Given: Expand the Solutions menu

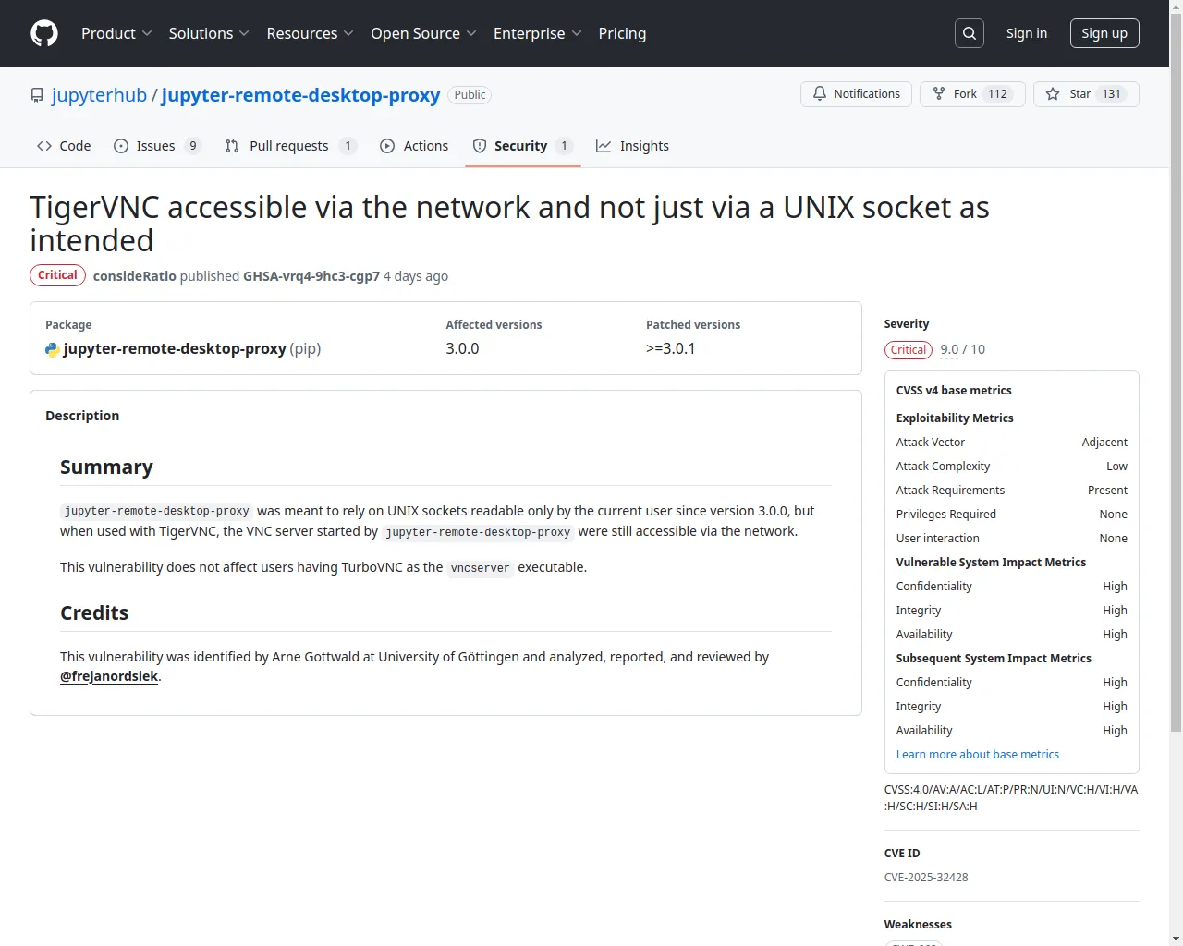Looking at the screenshot, I should pyautogui.click(x=209, y=33).
